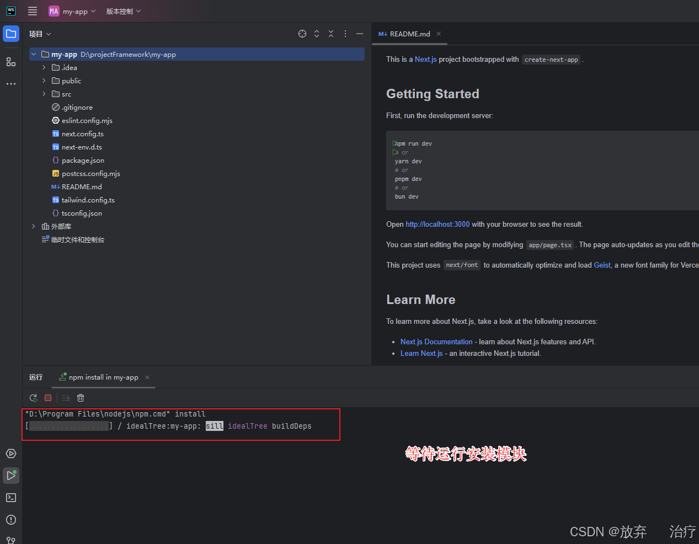Click 'pnpm dev' in code block

point(408,179)
